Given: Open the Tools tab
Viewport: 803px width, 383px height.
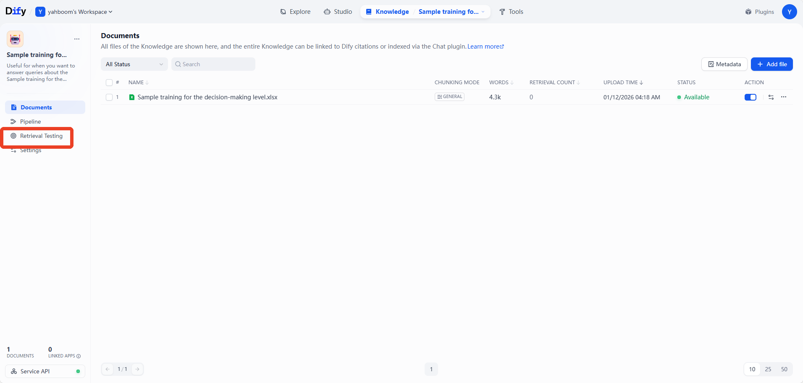Looking at the screenshot, I should tap(511, 12).
